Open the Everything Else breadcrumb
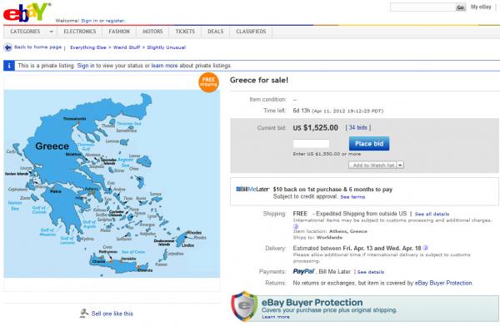The width and height of the screenshot is (500, 326). pyautogui.click(x=88, y=47)
